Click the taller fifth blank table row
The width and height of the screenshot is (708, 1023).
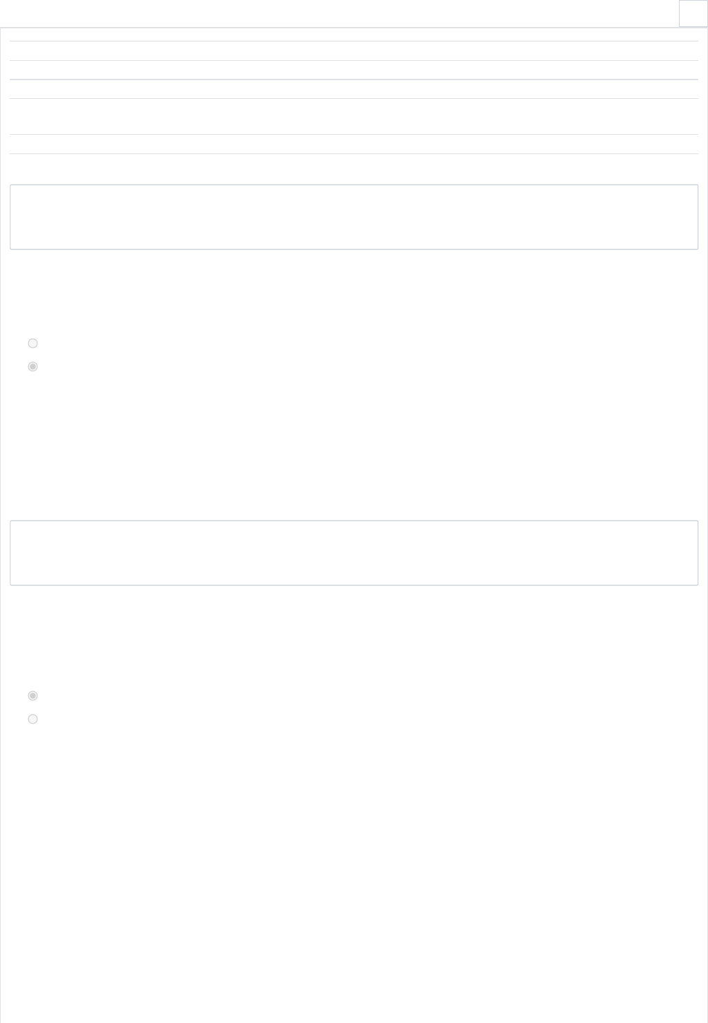pyautogui.click(x=354, y=117)
